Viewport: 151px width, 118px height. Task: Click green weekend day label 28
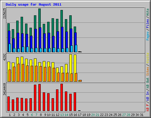point(128,115)
